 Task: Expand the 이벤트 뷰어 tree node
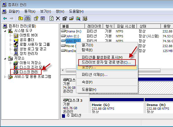tap(11, 35)
